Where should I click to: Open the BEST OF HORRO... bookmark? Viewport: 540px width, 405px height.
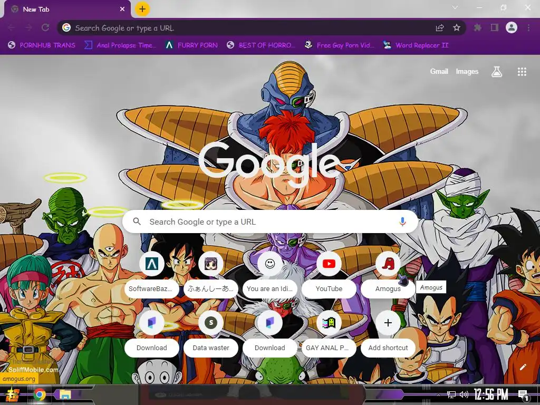click(x=261, y=45)
